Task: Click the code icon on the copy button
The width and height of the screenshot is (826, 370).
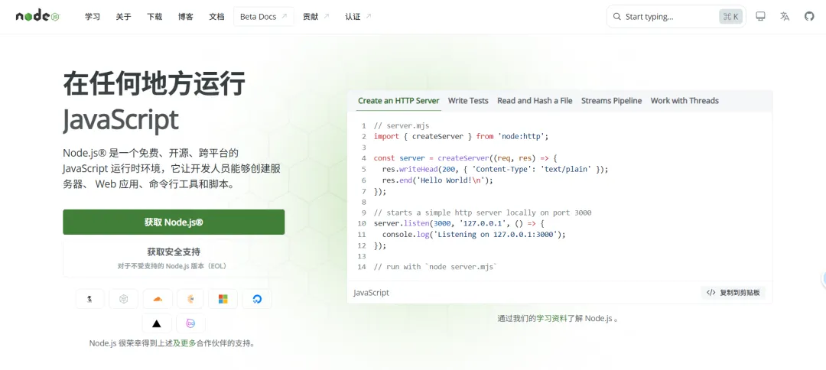Action: 711,293
